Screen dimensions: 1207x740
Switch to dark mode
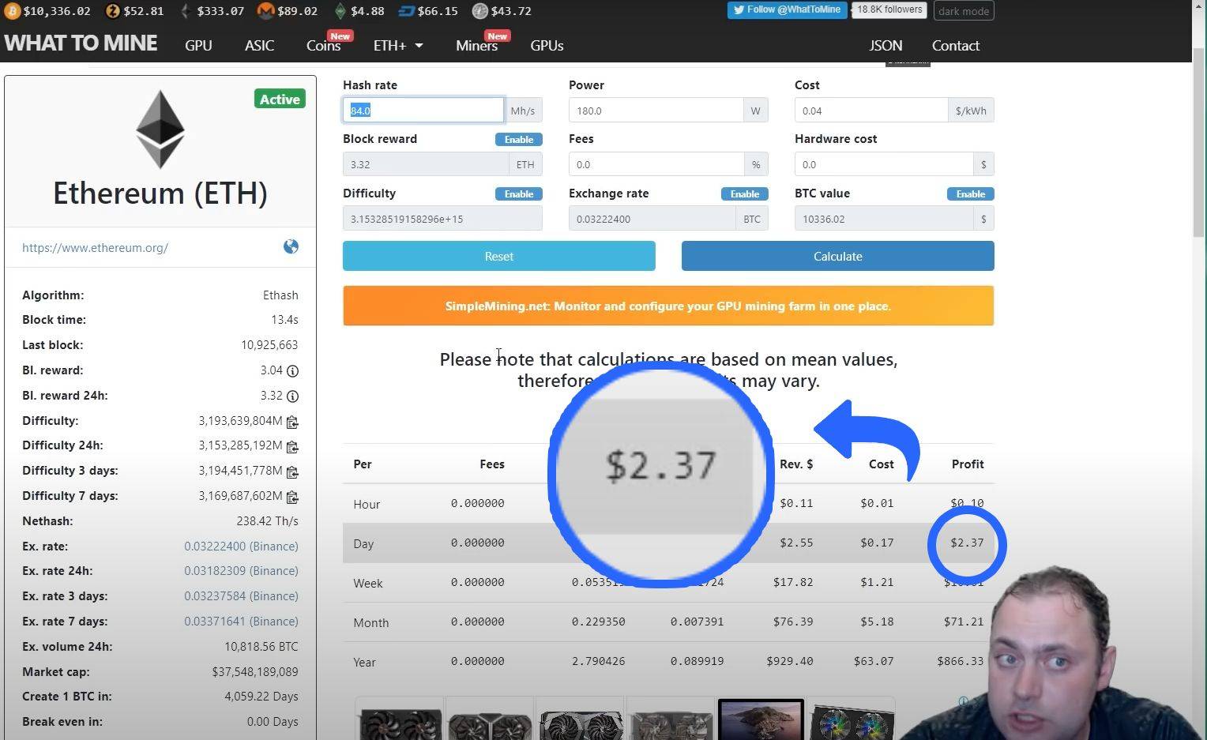point(964,11)
